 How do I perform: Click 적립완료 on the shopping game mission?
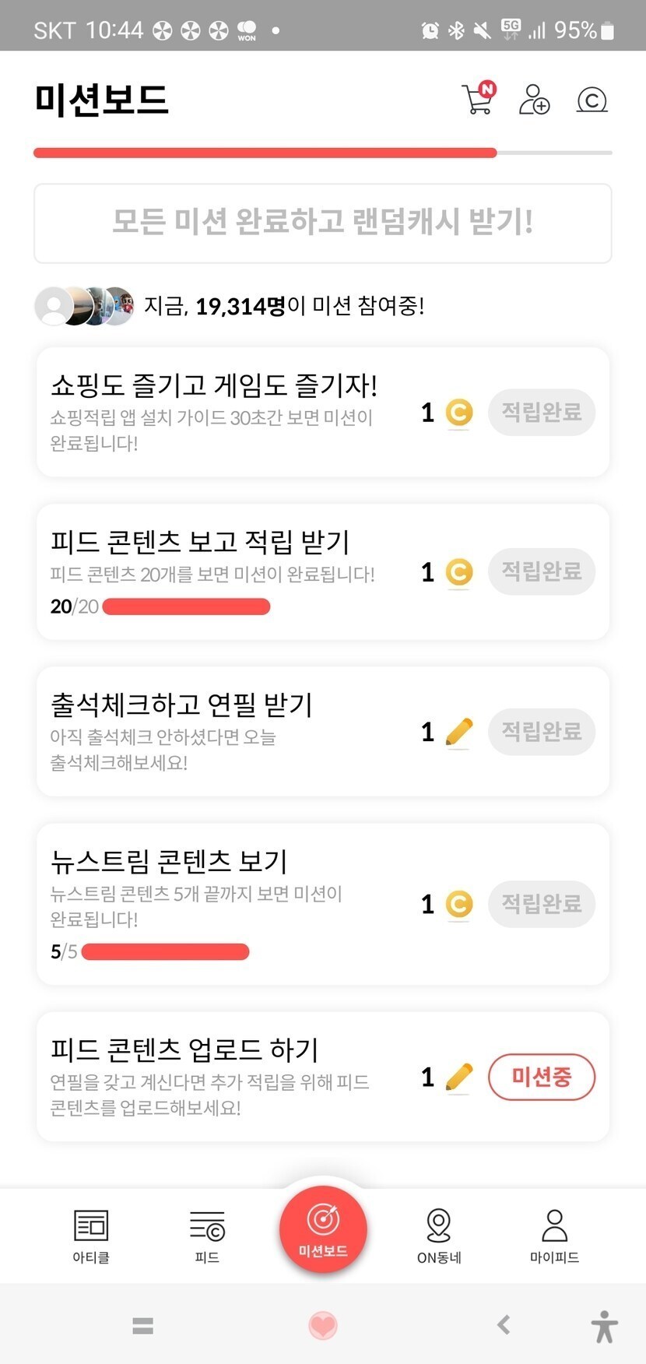point(541,412)
